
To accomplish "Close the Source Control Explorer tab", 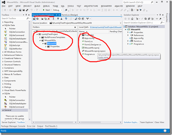I will click(59, 15).
